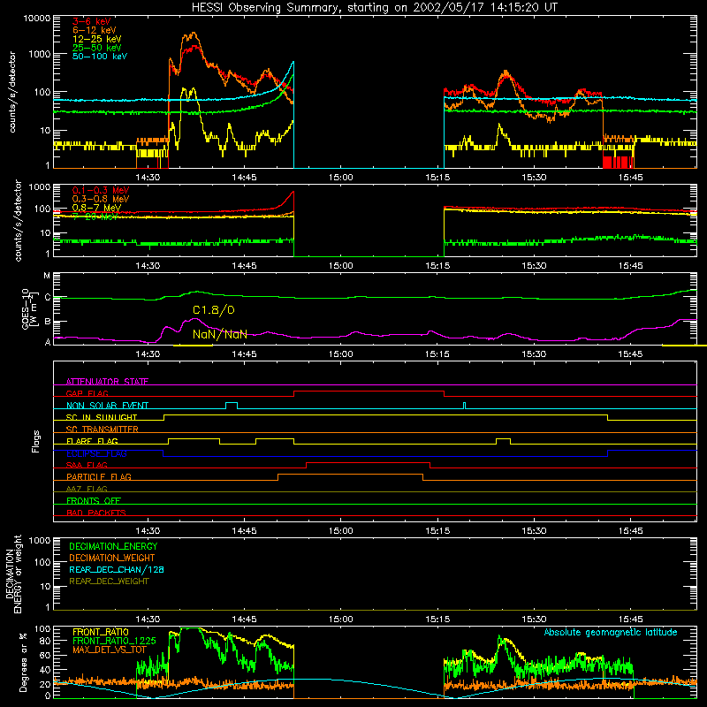Select the ECLIPSE_FLAG label
This screenshot has height=707, width=707.
tap(96, 453)
